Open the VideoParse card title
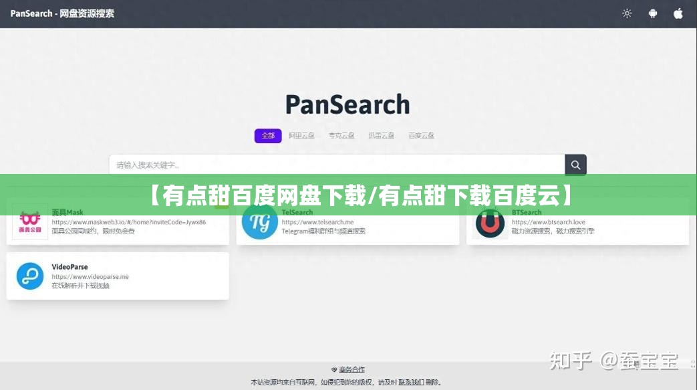This screenshot has width=697, height=390. pos(69,267)
